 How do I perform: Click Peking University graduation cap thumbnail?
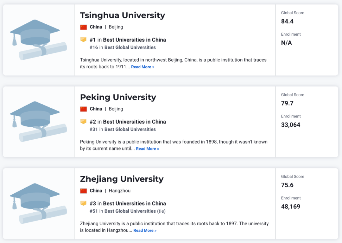click(38, 122)
